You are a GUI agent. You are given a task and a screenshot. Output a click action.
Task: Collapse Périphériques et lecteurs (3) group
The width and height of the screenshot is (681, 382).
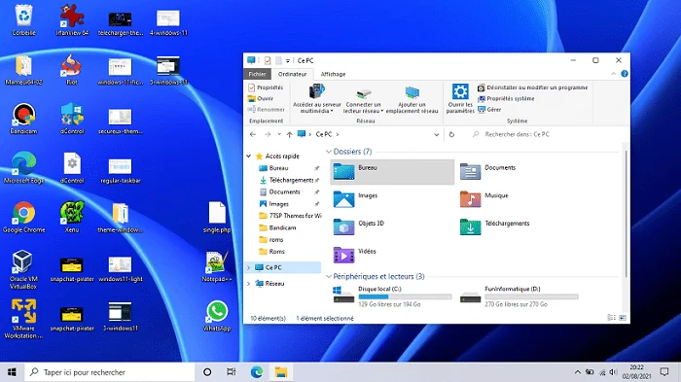pyautogui.click(x=329, y=276)
